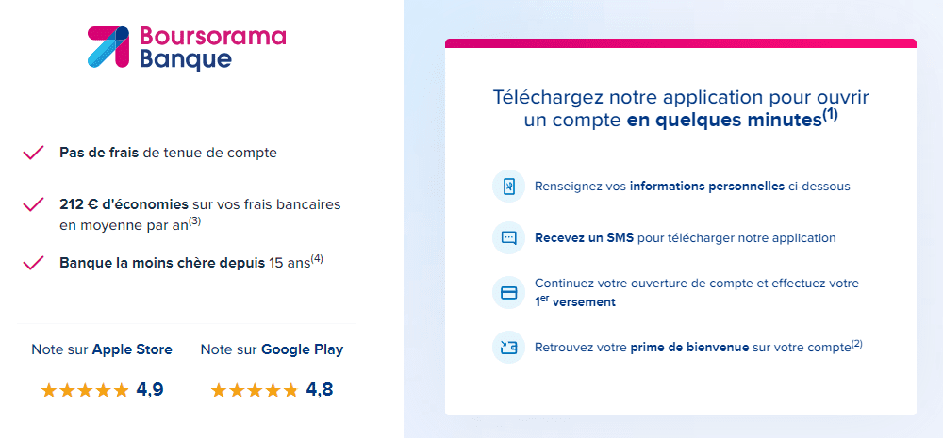Click footnote (4) after '15 ans'
943x438 pixels.
317,259
